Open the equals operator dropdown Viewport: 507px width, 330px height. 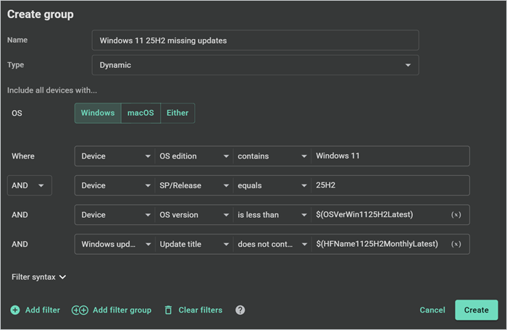pyautogui.click(x=272, y=185)
